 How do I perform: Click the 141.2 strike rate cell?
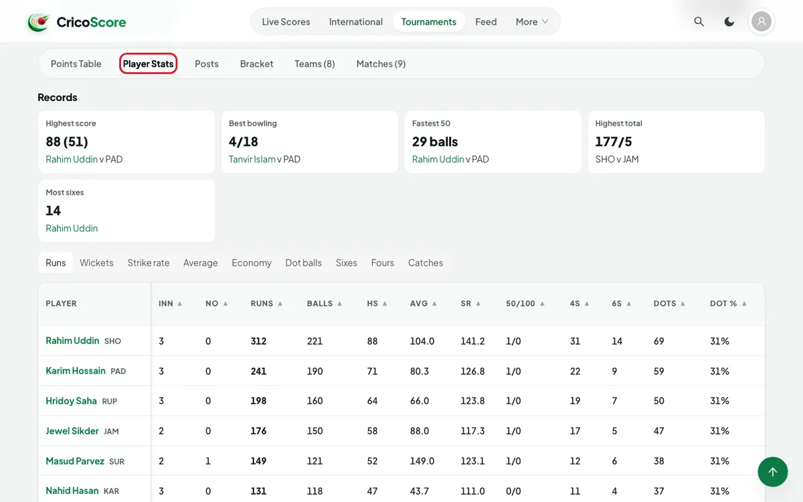[x=472, y=341]
